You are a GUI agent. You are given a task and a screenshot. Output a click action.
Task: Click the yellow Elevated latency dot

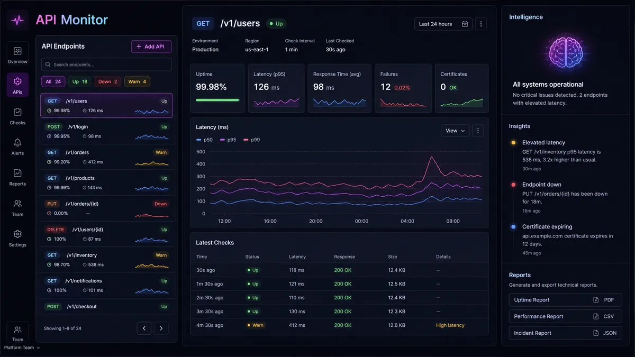point(513,142)
